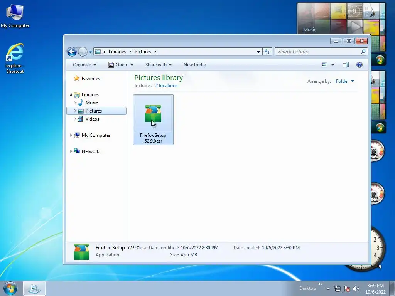Click the Favorites star icon
Image resolution: width=395 pixels, height=296 pixels.
click(77, 78)
